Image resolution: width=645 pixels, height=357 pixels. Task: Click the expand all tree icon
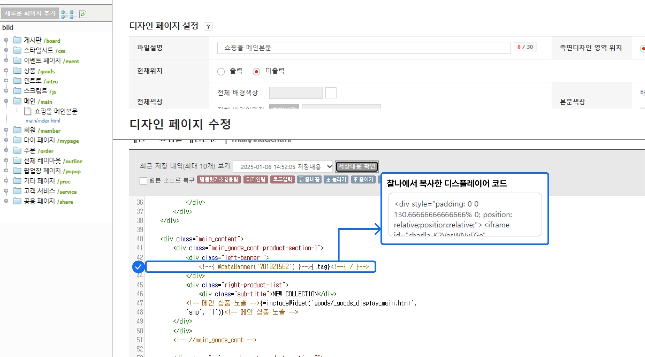[x=64, y=14]
